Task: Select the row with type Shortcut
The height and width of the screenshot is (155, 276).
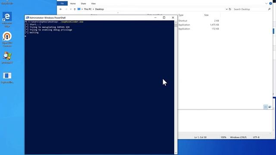Action: click(x=198, y=21)
